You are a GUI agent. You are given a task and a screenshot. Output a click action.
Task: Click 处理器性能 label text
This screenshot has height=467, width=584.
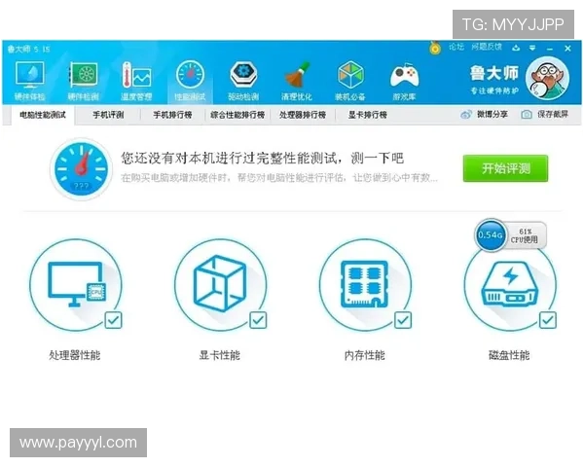click(x=75, y=355)
